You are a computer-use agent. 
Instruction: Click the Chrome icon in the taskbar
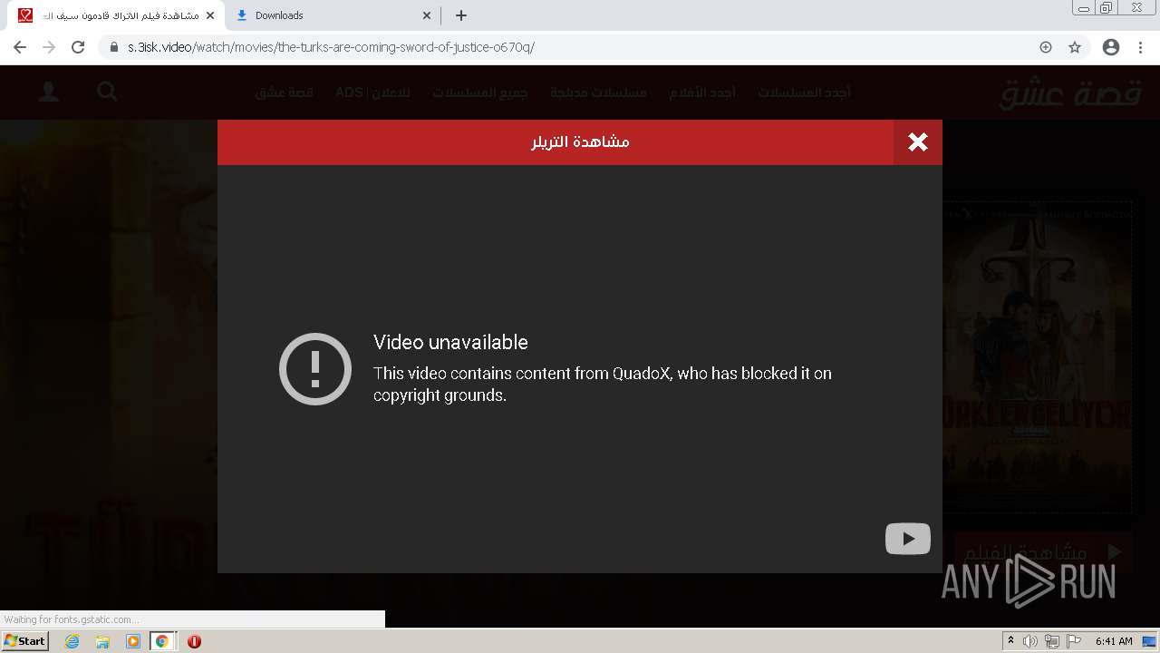[162, 641]
